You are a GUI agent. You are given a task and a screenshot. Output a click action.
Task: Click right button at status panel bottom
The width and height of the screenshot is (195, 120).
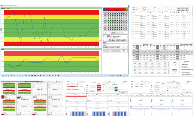coord(124,51)
